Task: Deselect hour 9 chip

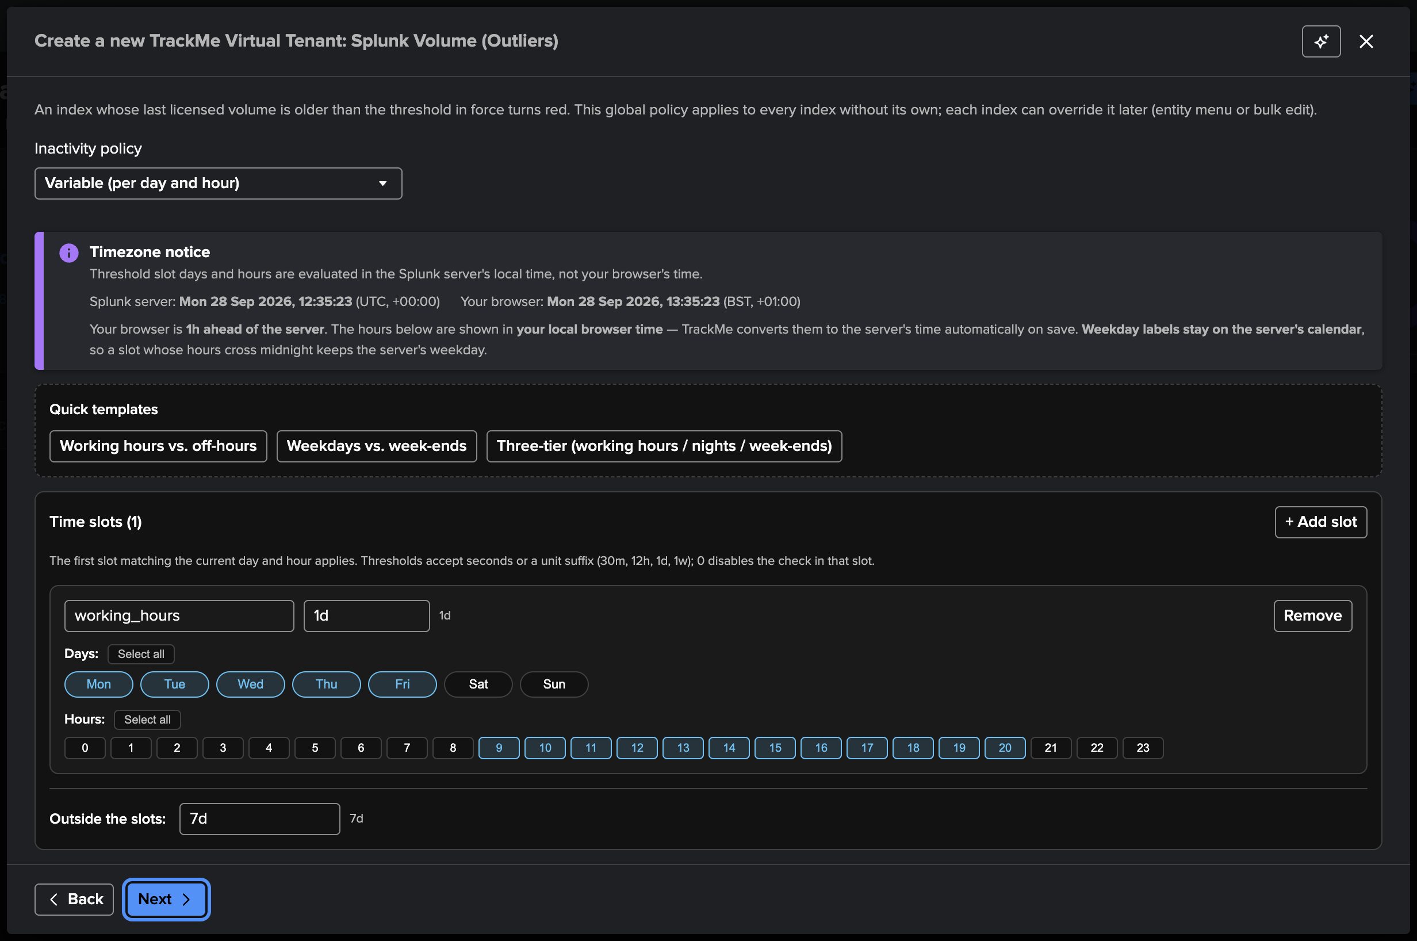Action: click(499, 748)
